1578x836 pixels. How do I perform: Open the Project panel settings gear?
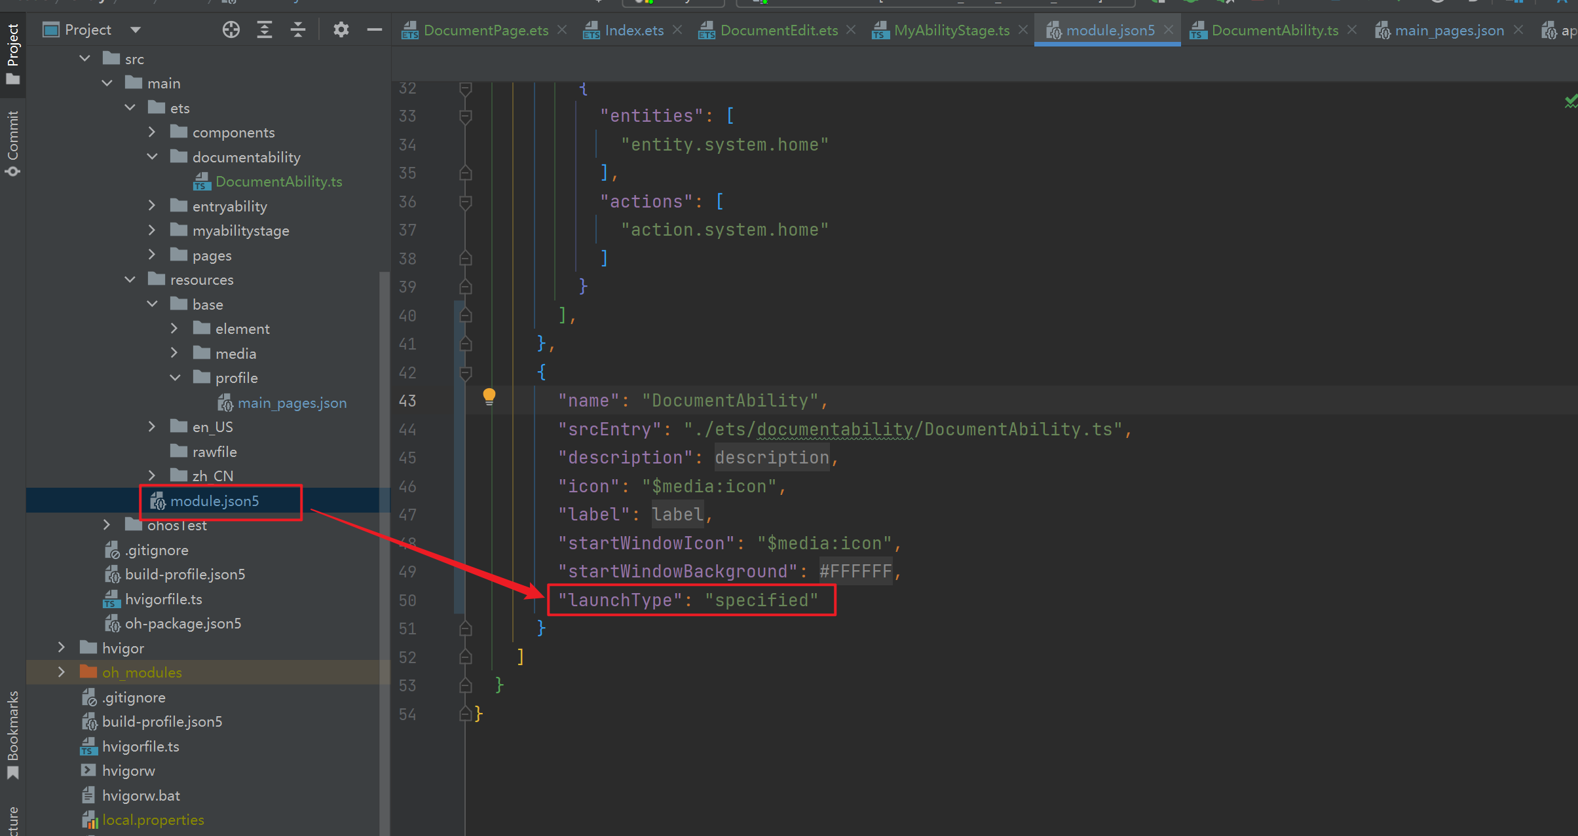pyautogui.click(x=341, y=29)
